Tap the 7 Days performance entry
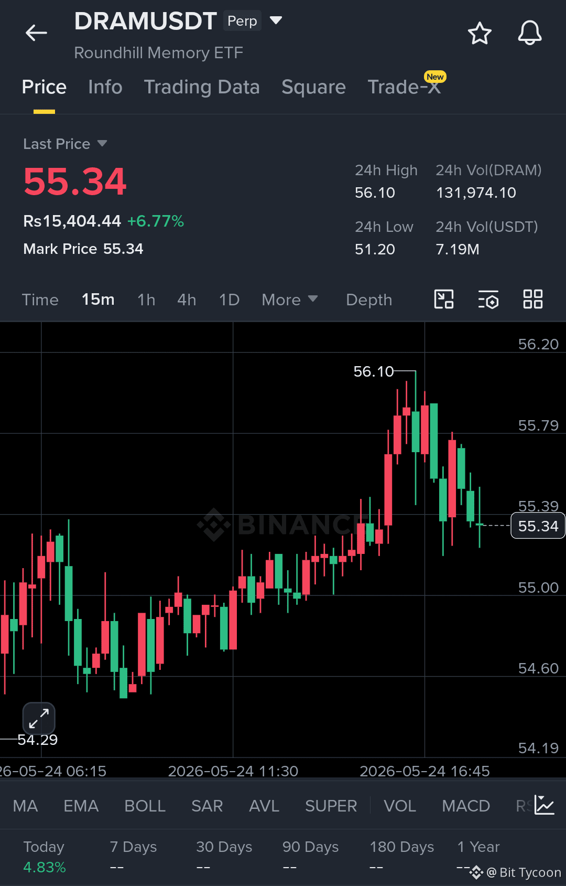This screenshot has width=566, height=886. point(133,857)
